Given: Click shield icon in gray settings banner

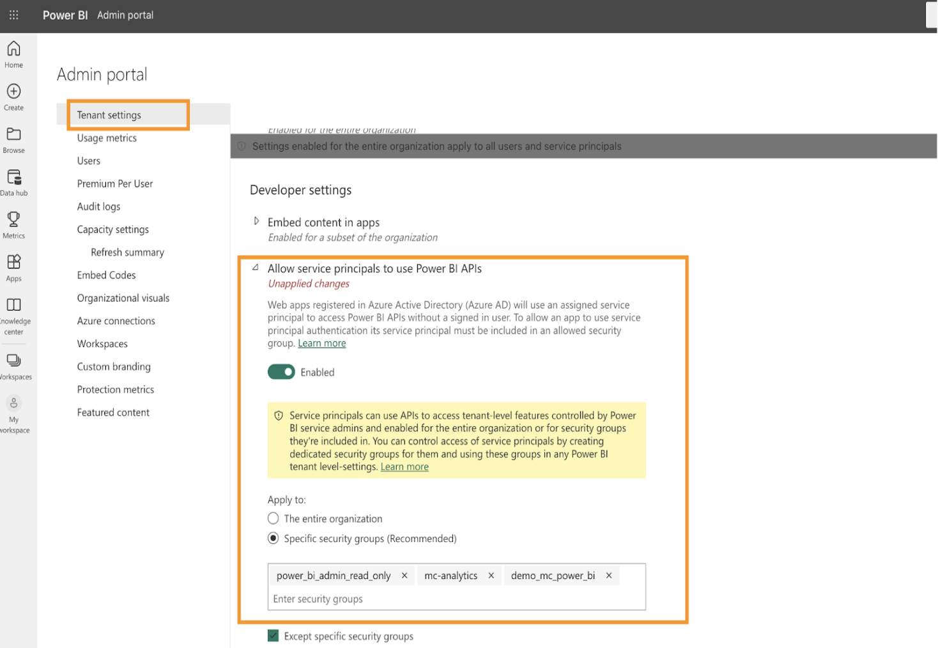Looking at the screenshot, I should coord(242,146).
